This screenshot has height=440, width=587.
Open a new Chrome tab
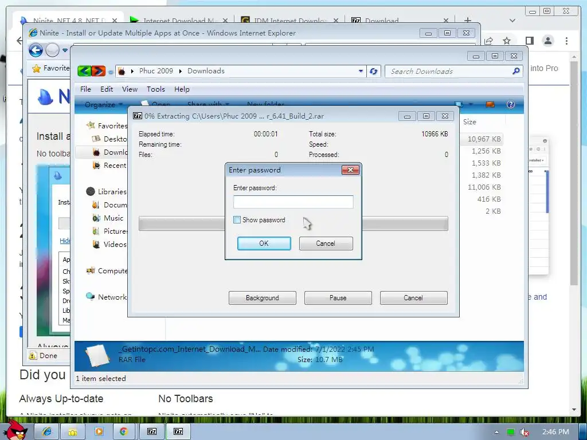coord(468,20)
